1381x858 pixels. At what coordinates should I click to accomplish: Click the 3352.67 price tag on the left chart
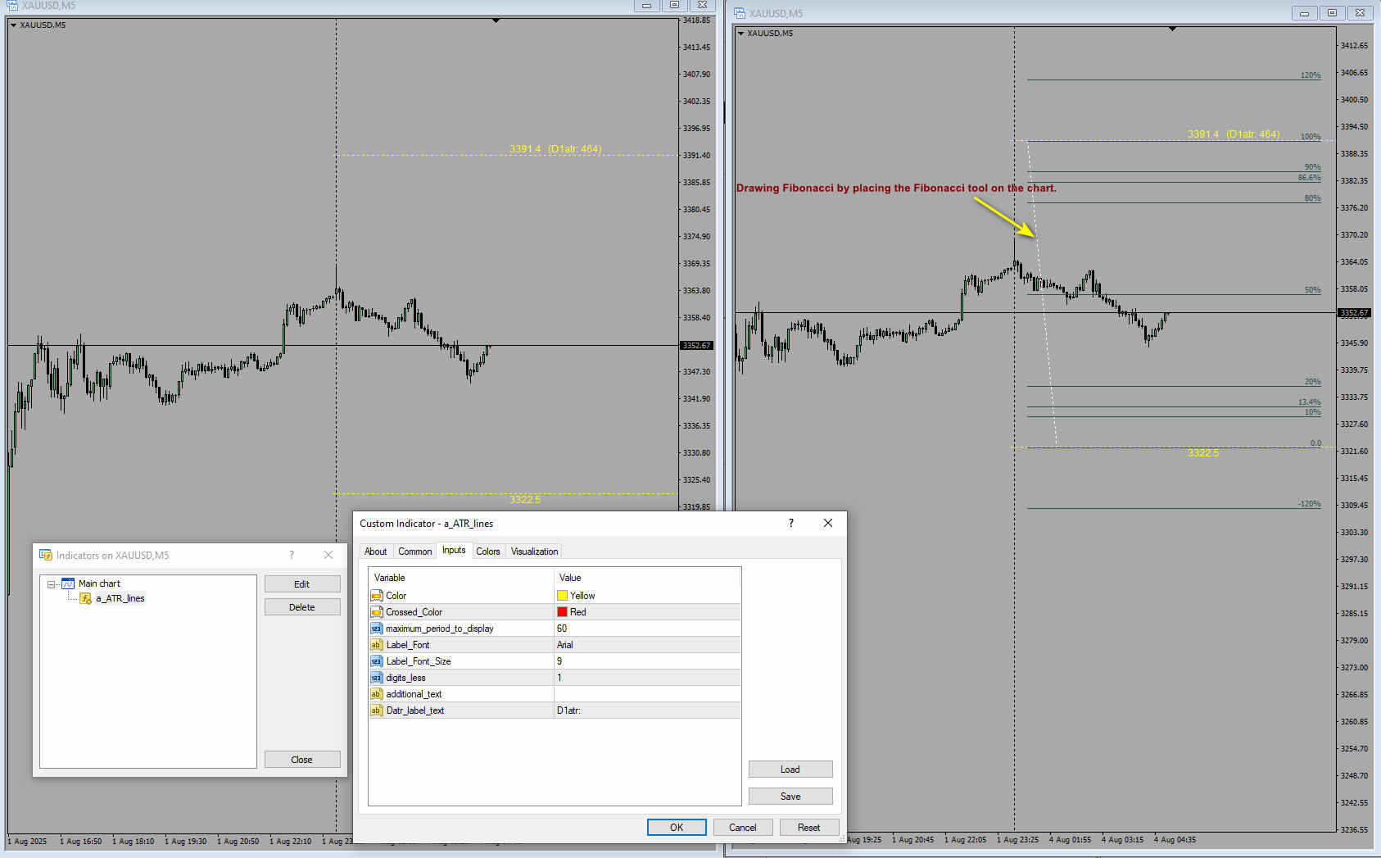(x=697, y=345)
